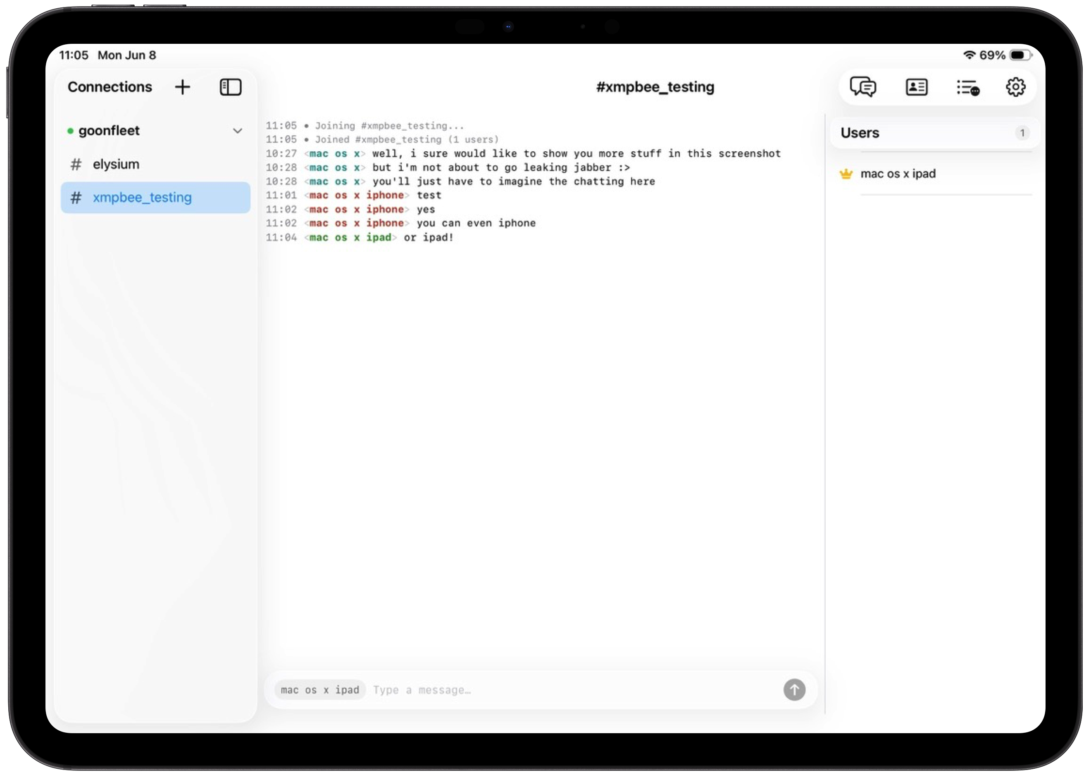Image resolution: width=1091 pixels, height=777 pixels.
Task: Open the contact card icon
Action: [x=917, y=87]
